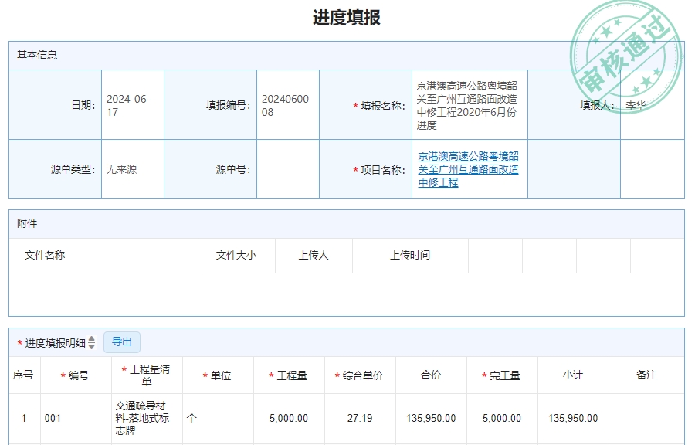Click the 填报编号 field value 2024060008
Screen dimensions: 695x445
coord(287,104)
